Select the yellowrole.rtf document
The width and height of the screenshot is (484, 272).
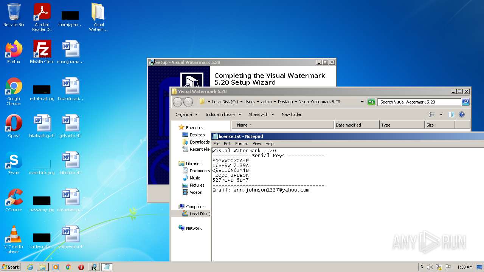point(70,237)
